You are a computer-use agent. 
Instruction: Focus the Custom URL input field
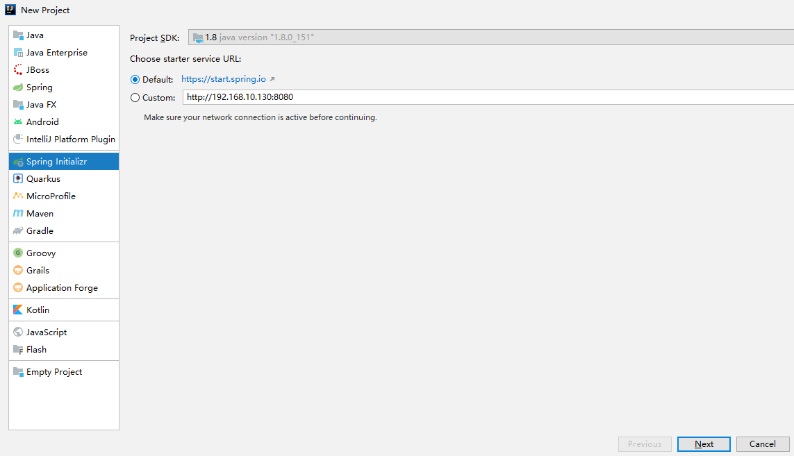[488, 97]
